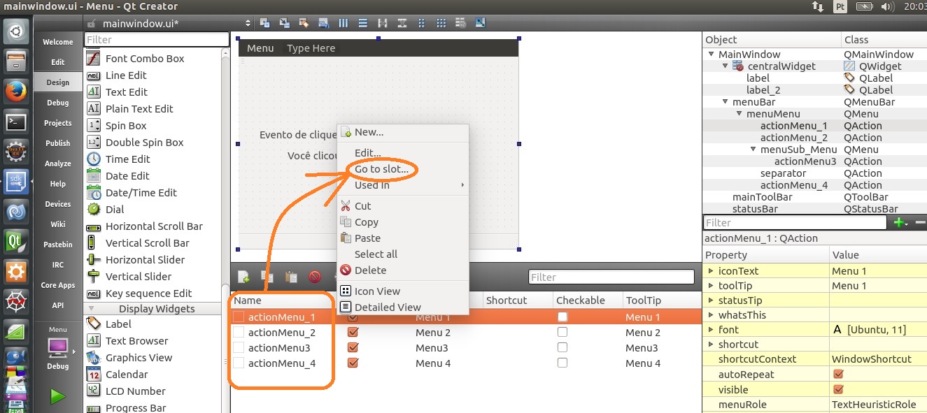Toggle Checkable checkbox for actionMenu_2
This screenshot has width=927, height=413.
click(x=562, y=333)
